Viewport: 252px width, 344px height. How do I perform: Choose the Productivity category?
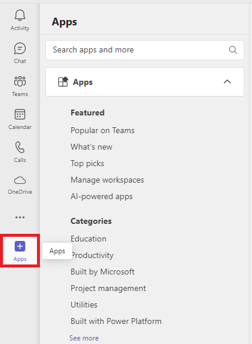point(92,255)
